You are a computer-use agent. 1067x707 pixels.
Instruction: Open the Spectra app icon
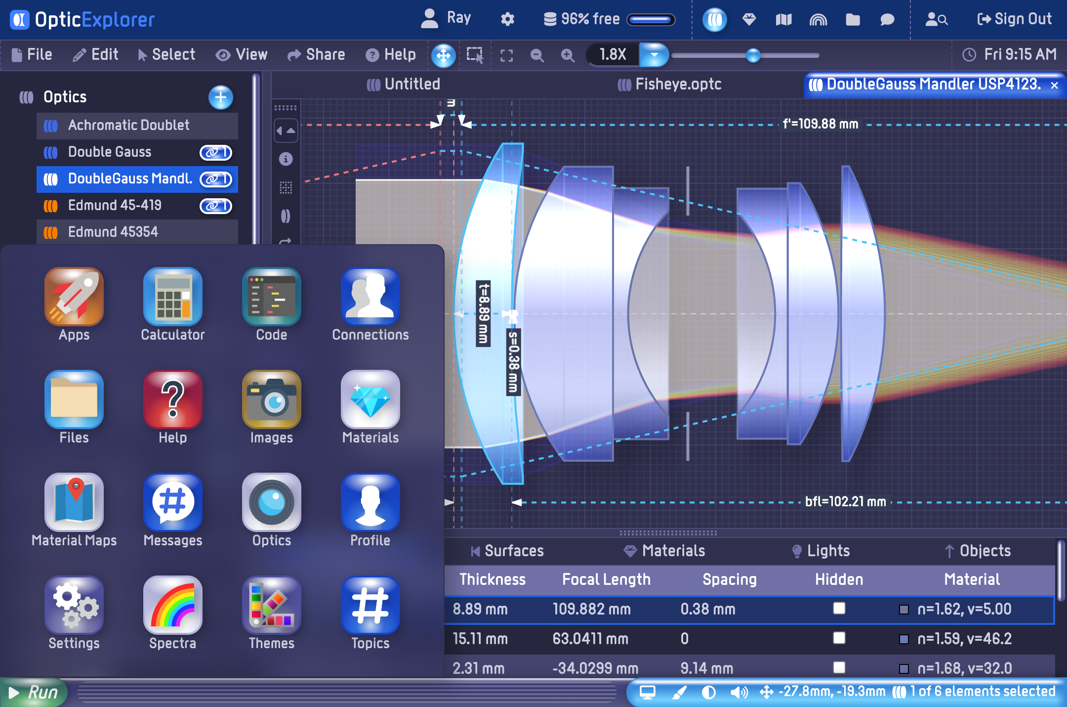(x=172, y=606)
